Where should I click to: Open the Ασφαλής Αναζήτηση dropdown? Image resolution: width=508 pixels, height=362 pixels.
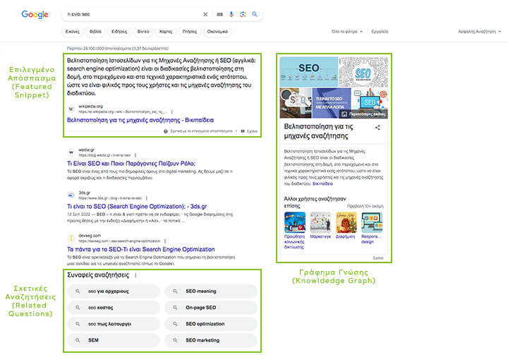[480, 32]
